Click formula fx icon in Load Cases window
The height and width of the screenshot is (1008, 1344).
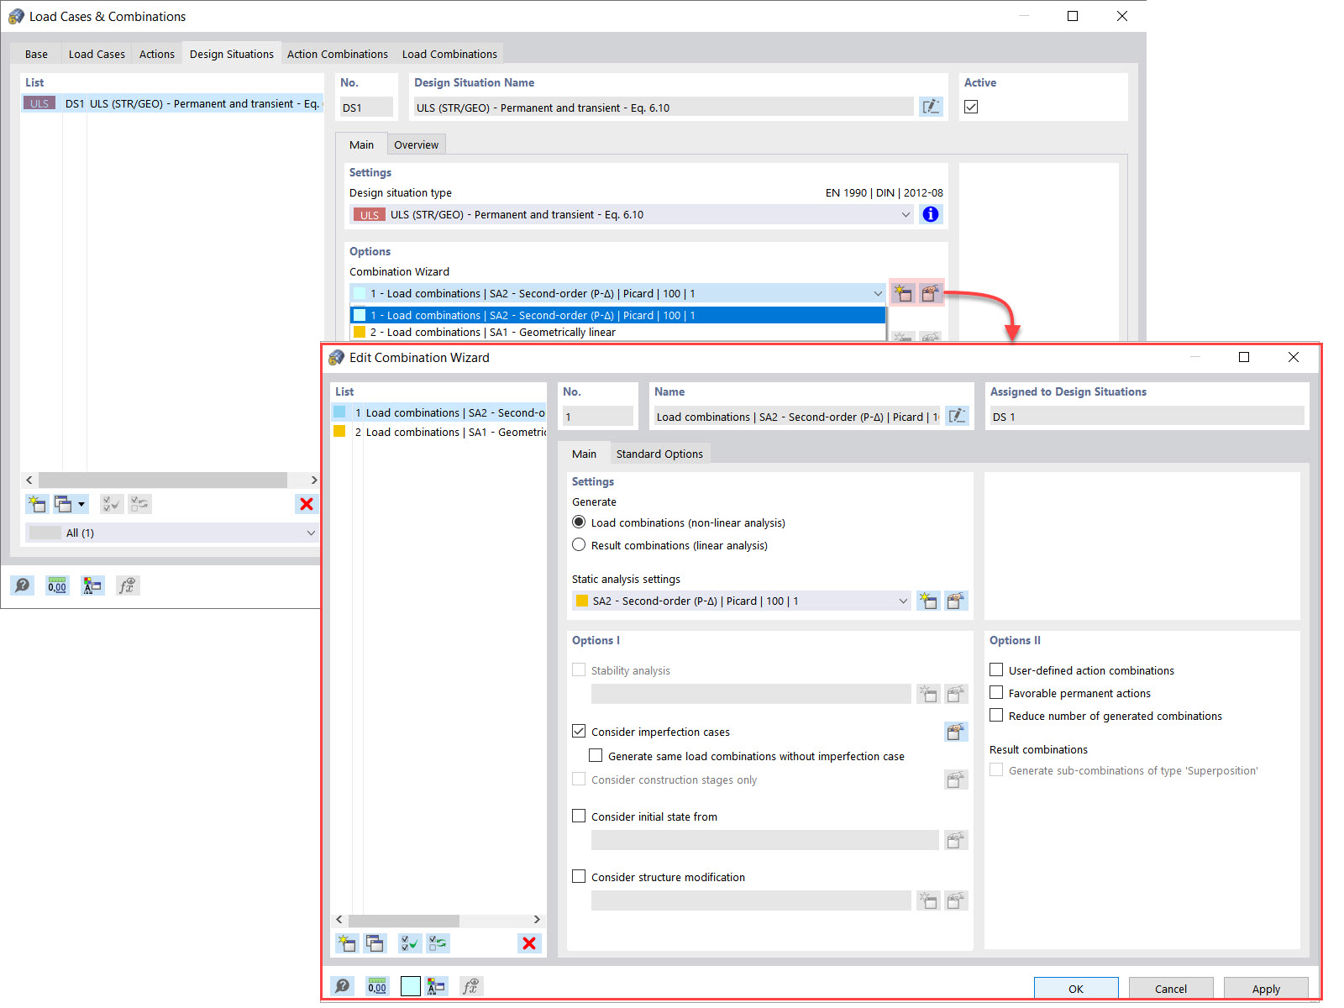(127, 585)
